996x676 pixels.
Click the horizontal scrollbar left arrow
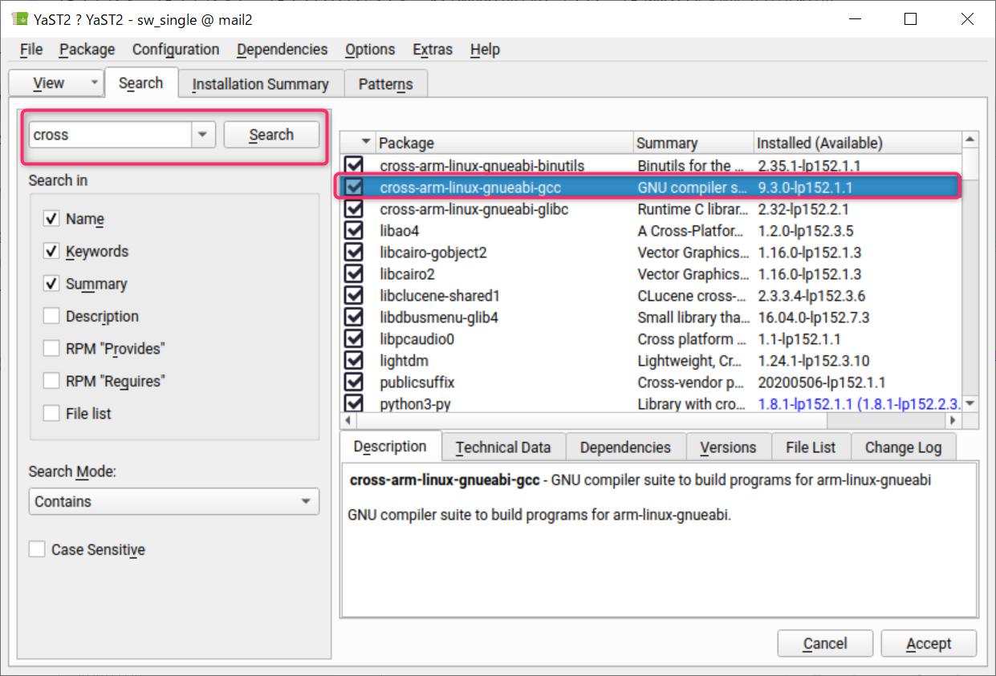pyautogui.click(x=348, y=420)
